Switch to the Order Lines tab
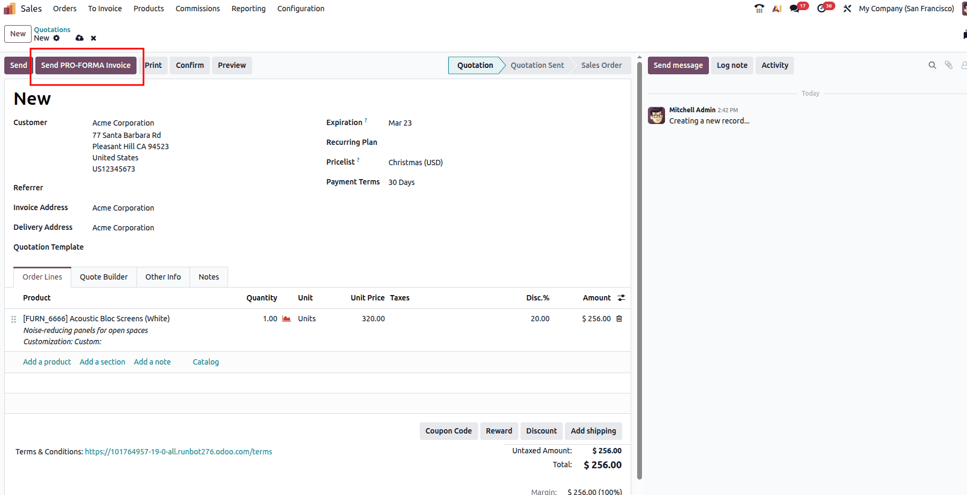 pos(42,277)
